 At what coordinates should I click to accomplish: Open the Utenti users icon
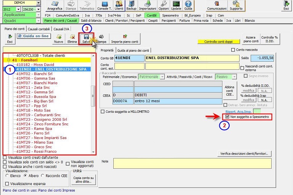119,6
